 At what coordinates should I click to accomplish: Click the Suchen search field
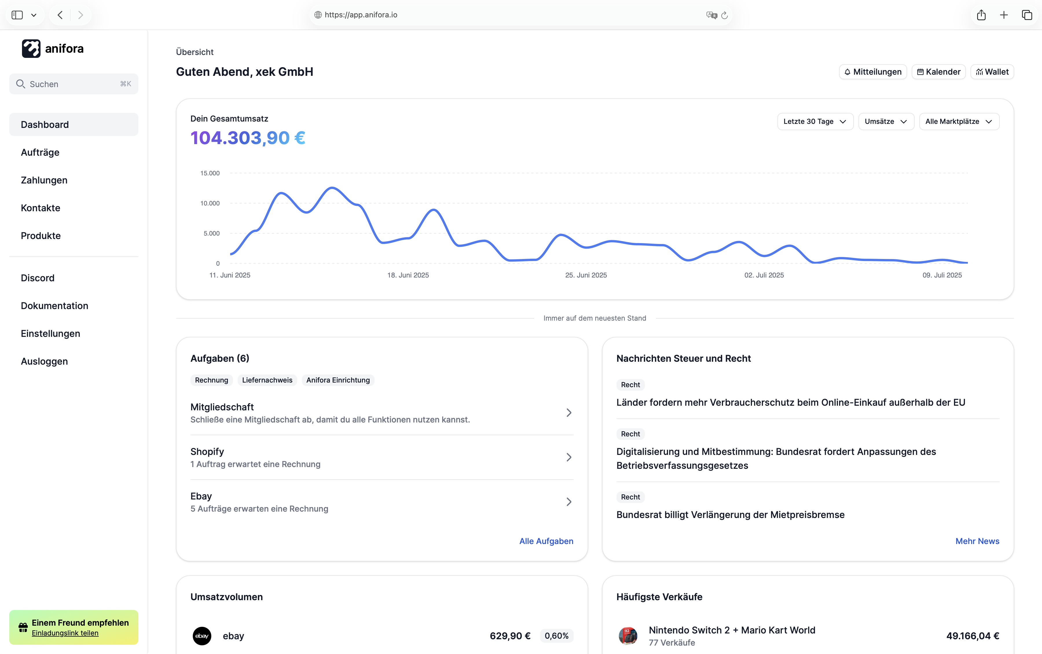click(x=74, y=84)
